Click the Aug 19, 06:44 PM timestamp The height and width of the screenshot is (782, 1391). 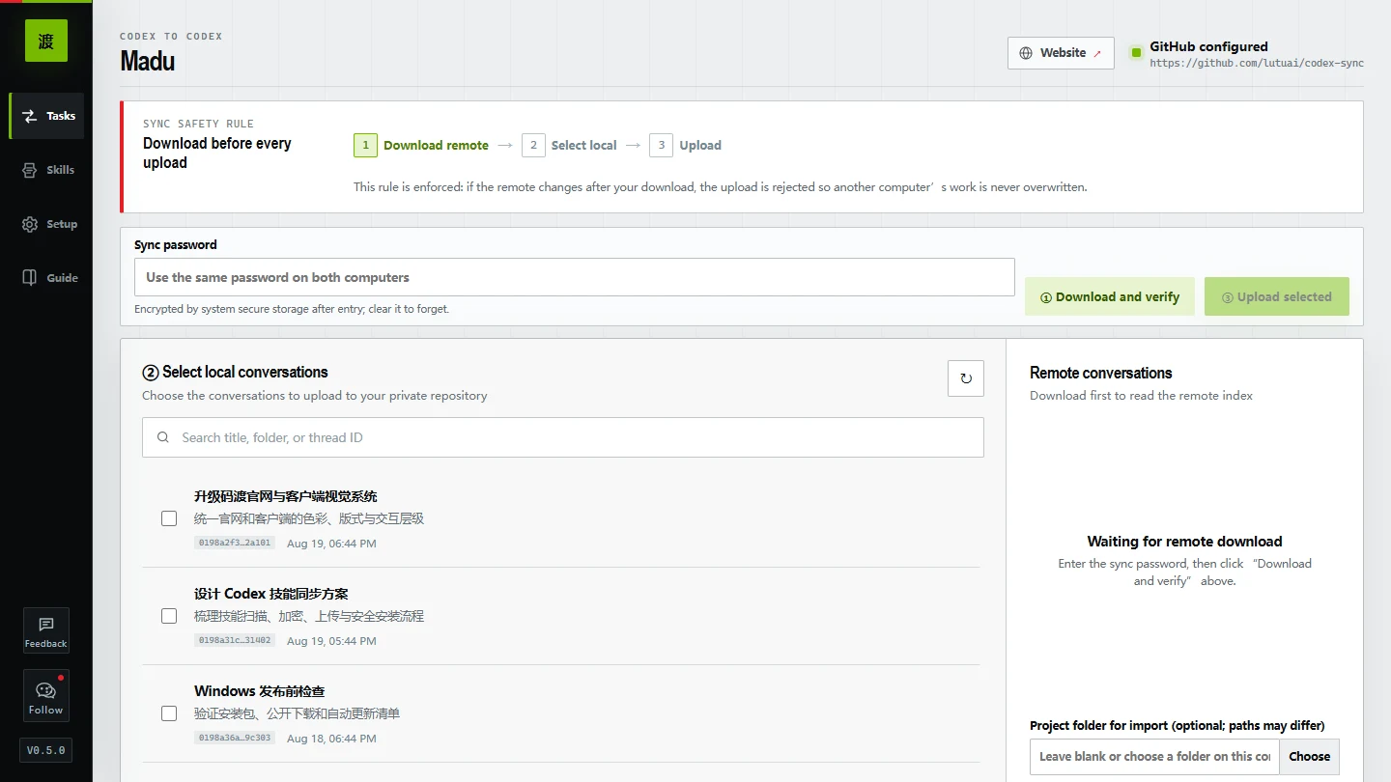pos(331,544)
